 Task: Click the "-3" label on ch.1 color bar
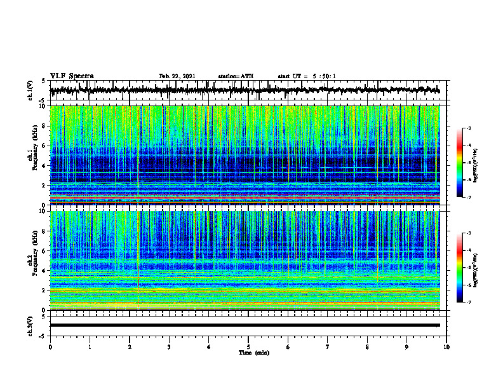(x=469, y=128)
